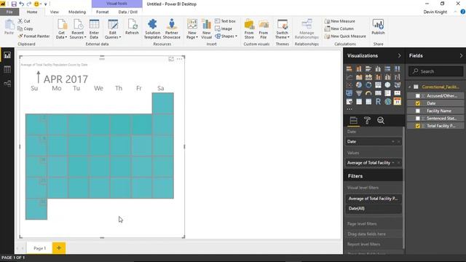
Task: Click the Refresh button
Action: [x=132, y=27]
